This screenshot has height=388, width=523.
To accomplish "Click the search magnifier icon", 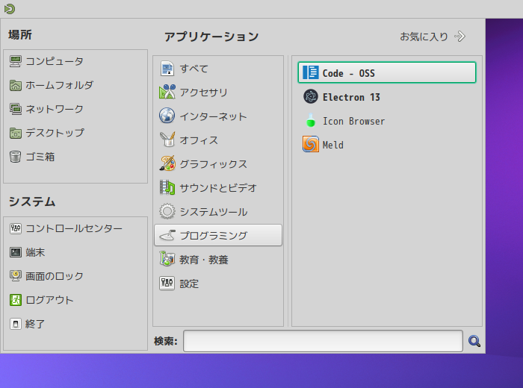I will (x=474, y=341).
